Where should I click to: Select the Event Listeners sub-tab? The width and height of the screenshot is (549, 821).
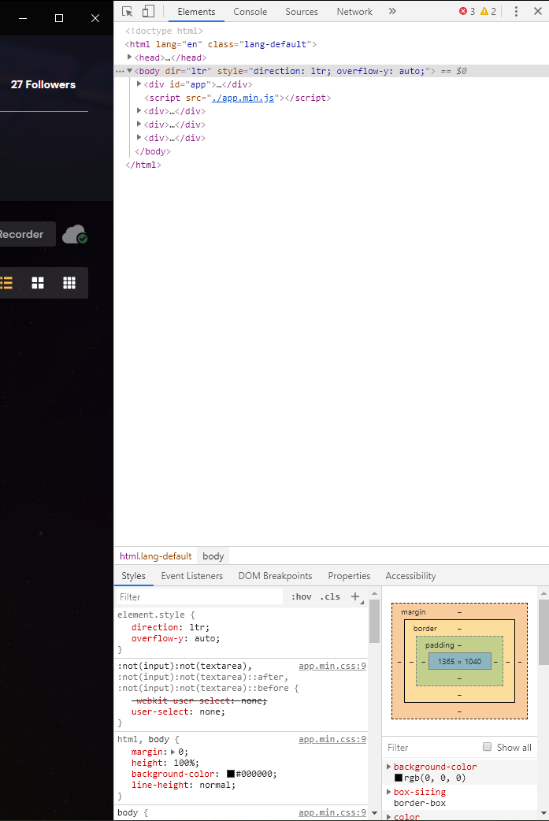(192, 576)
